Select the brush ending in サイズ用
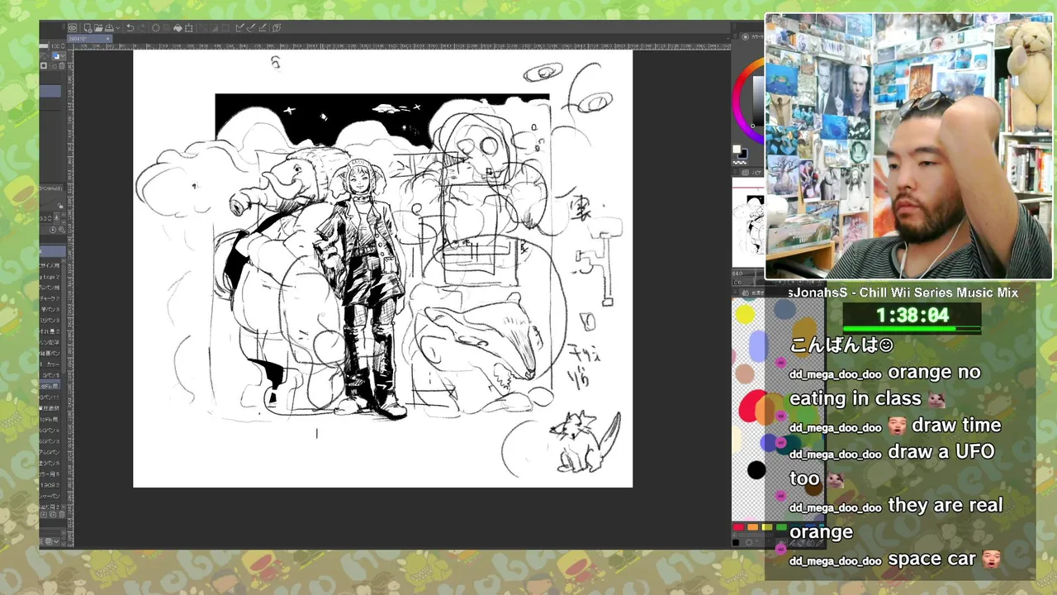Screen dimensions: 1057x595 click(50, 265)
